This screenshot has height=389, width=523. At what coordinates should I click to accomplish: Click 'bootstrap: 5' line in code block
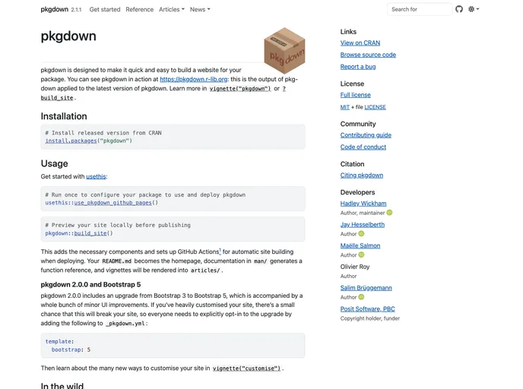(x=71, y=349)
